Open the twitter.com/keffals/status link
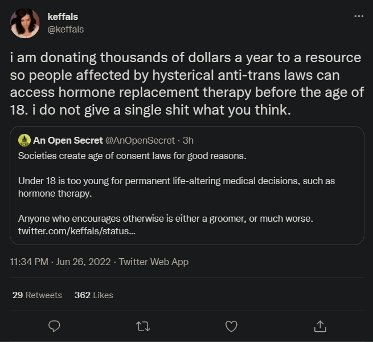373x342 pixels. (77, 231)
